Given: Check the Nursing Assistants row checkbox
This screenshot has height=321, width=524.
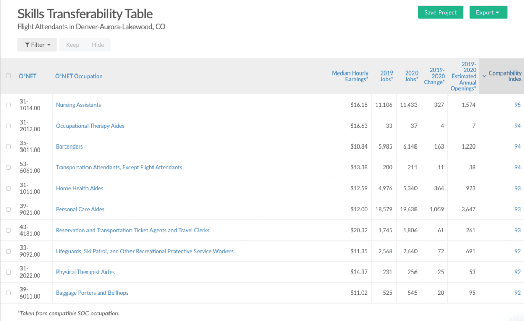Looking at the screenshot, I should tap(8, 105).
